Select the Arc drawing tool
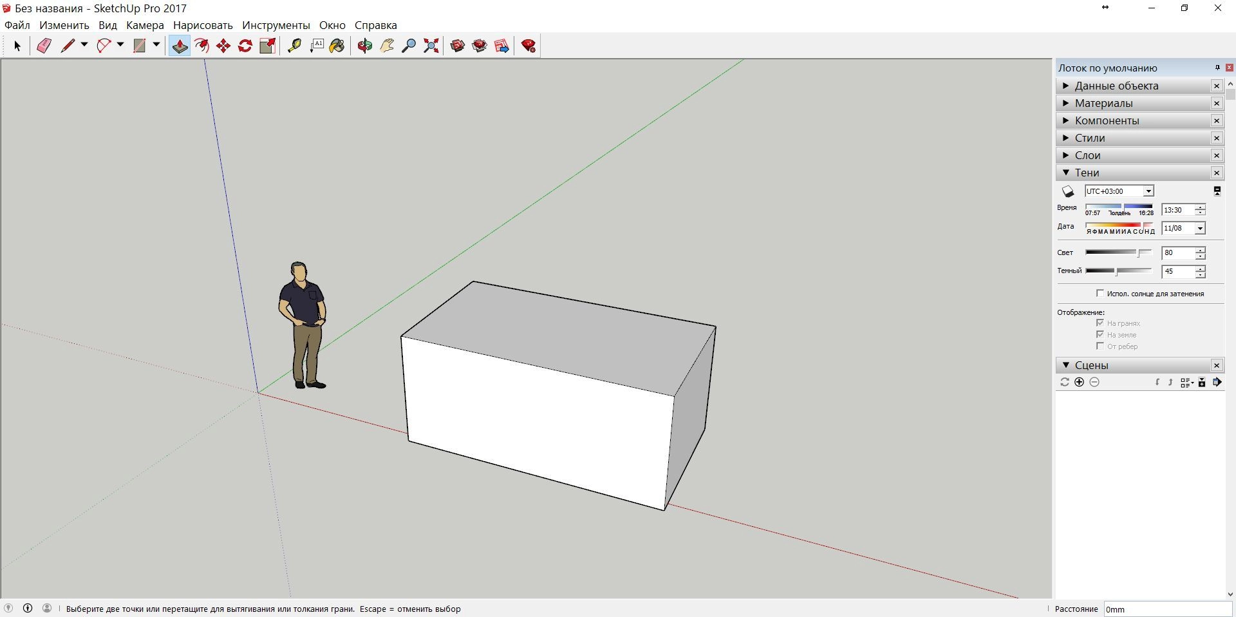 (104, 46)
